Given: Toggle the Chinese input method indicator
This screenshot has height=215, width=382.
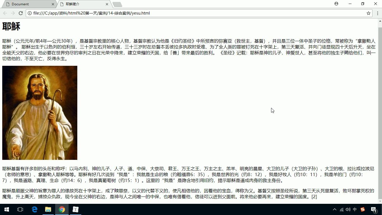Looking at the screenshot, I should pos(355,209).
